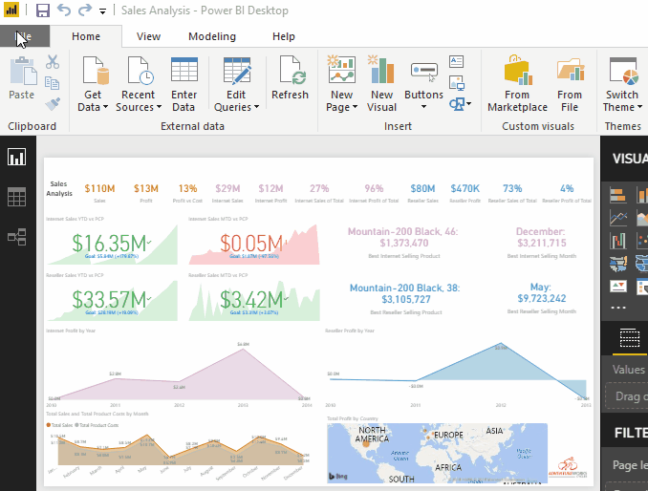
Task: Switch to the Modeling ribbon tab
Action: click(212, 36)
